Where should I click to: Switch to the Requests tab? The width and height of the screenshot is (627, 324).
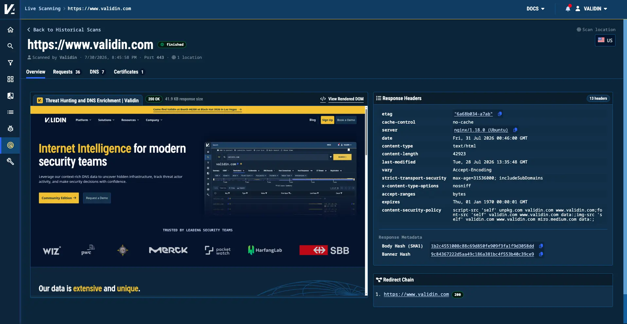pos(67,72)
